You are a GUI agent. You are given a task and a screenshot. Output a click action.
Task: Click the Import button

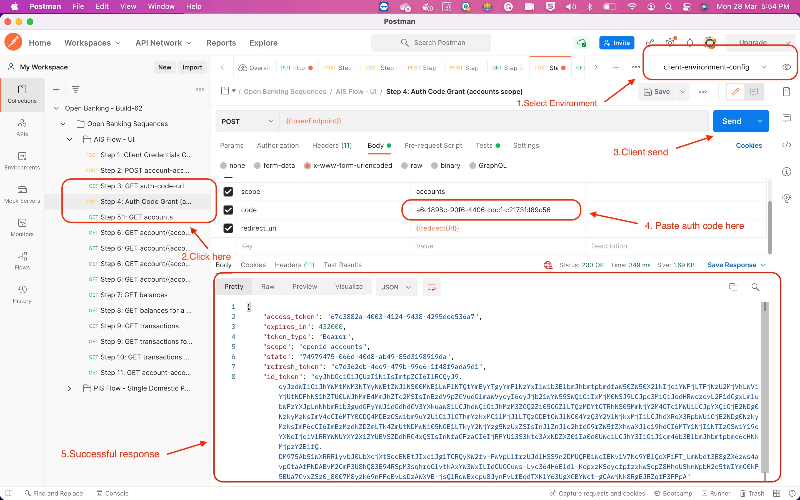pos(192,67)
